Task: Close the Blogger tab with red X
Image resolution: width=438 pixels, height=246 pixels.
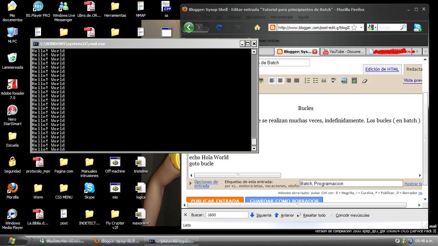Action: pos(315,52)
